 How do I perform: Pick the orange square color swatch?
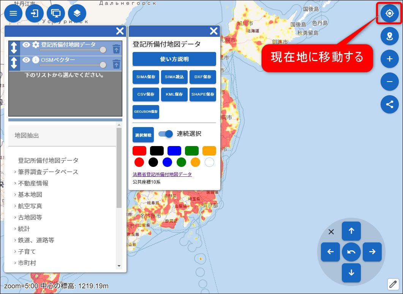[x=209, y=151]
